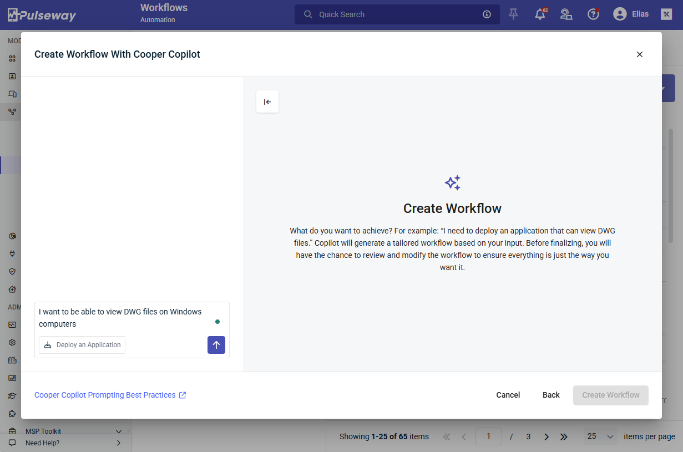Open the remote support agent icon

[566, 14]
